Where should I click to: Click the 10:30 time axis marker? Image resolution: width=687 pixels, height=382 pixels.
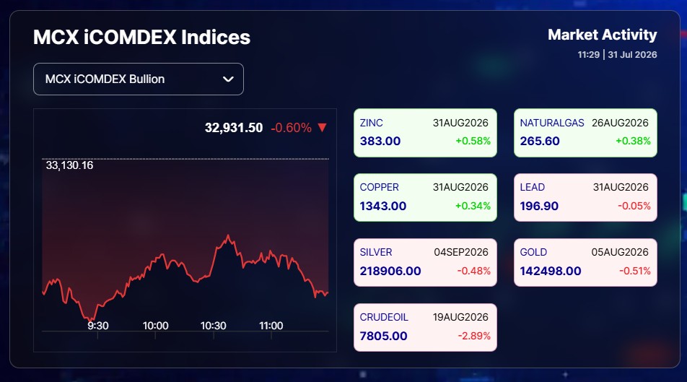point(214,326)
